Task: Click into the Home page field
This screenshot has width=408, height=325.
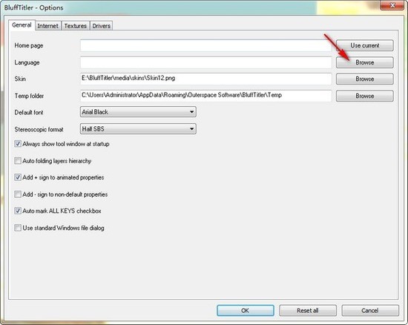Action: pyautogui.click(x=205, y=45)
